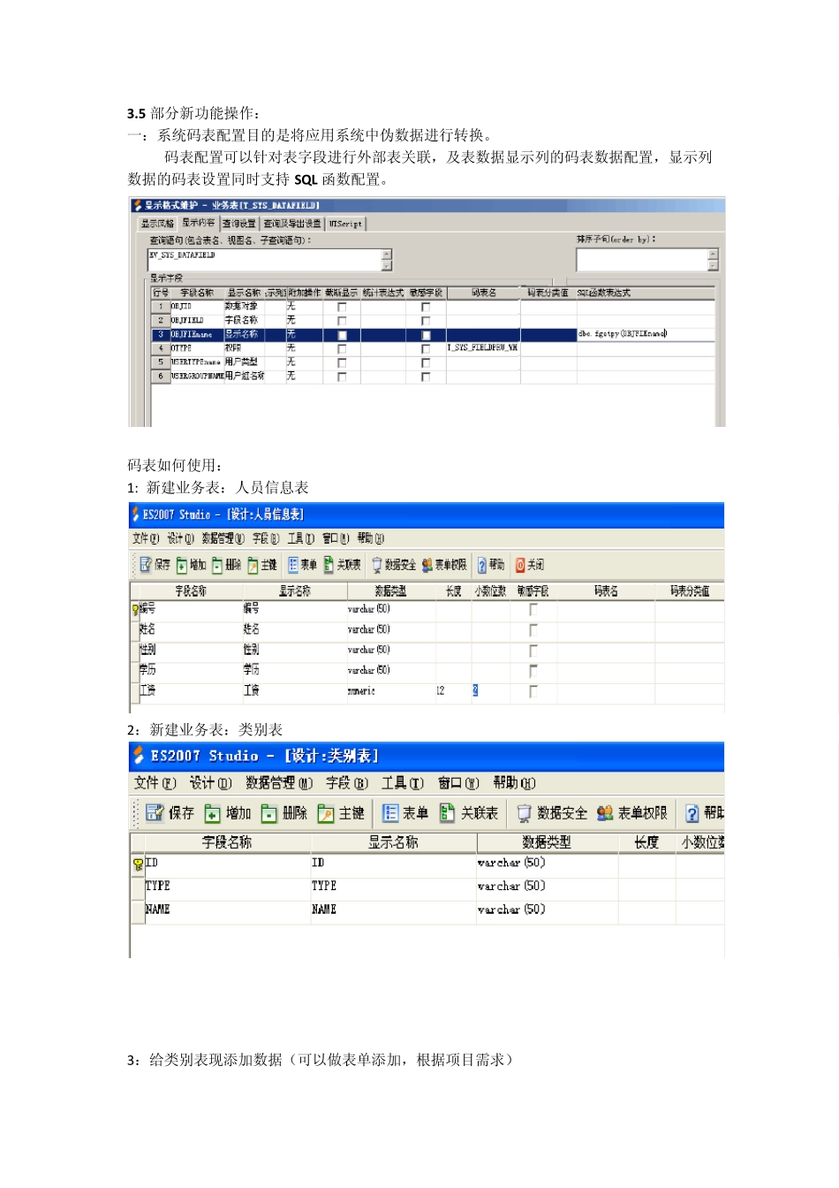
Task: Click 帮助 help icon in 人员信息表 toolbar
Action: [482, 565]
